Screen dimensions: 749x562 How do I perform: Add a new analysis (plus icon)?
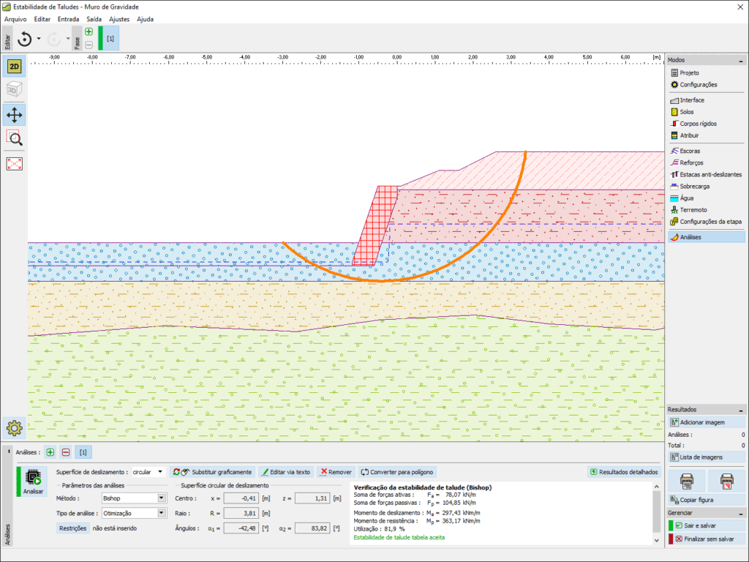tap(50, 452)
